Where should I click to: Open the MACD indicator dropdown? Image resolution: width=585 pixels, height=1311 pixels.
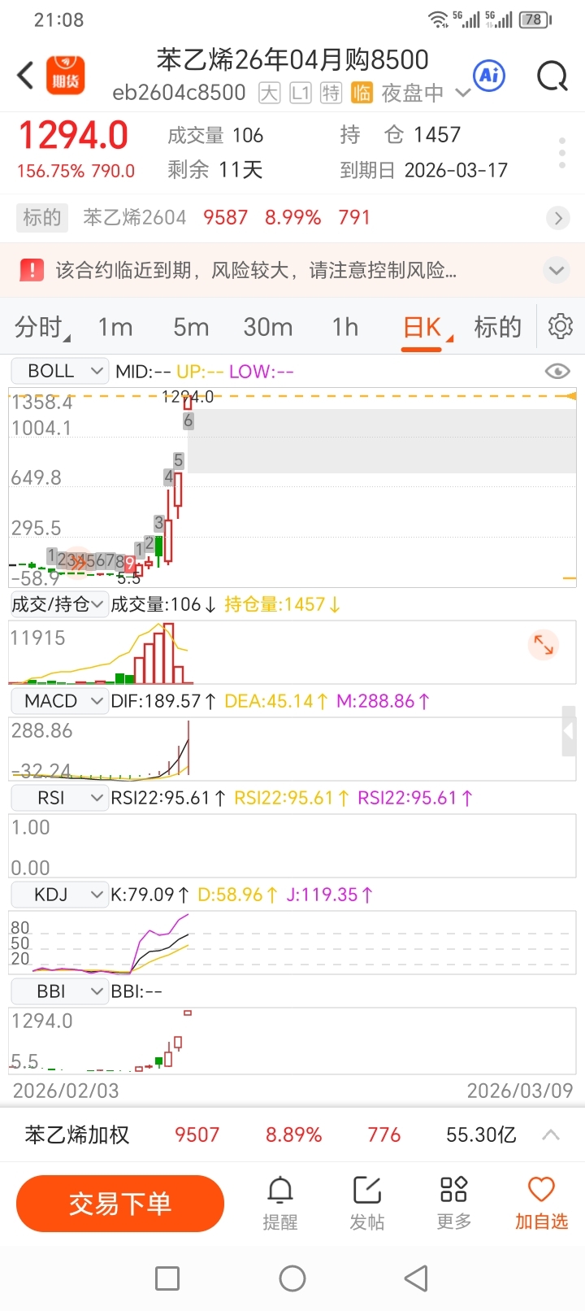[x=59, y=701]
